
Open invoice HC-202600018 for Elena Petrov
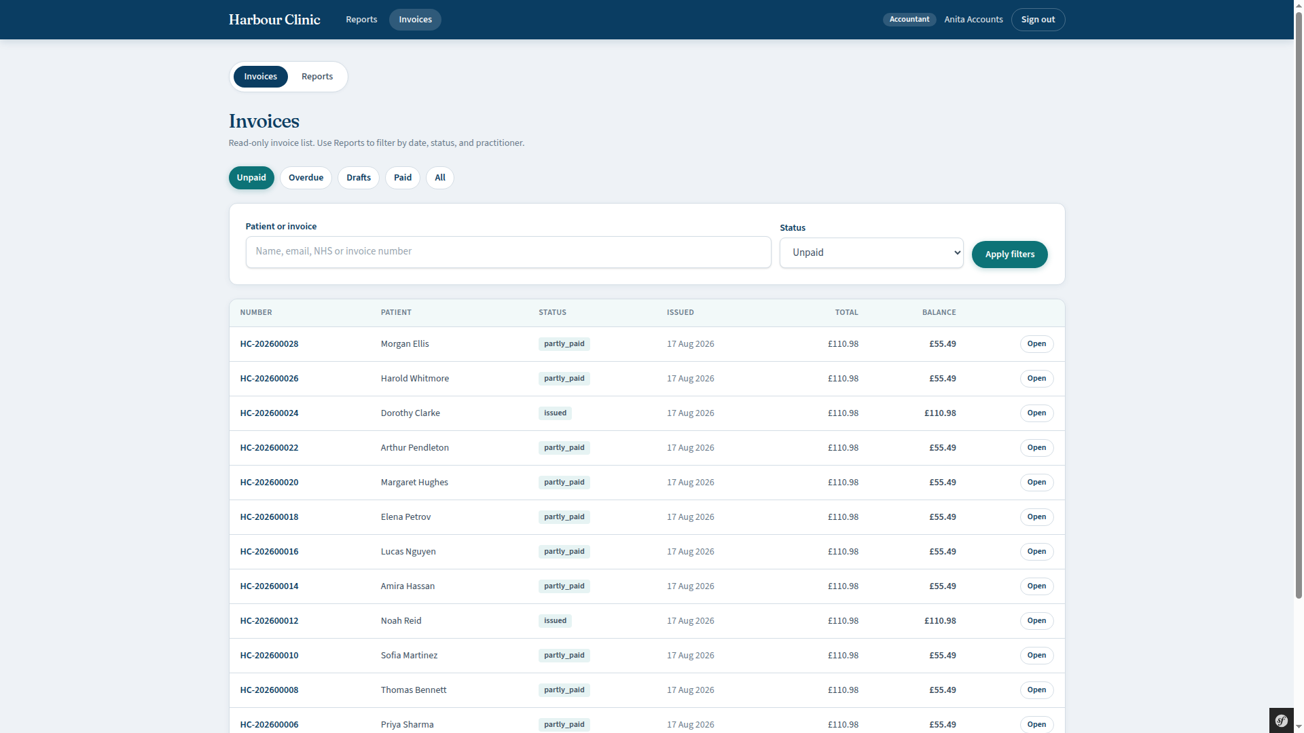1036,517
